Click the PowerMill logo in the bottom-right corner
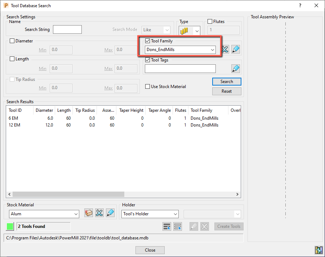 319,250
